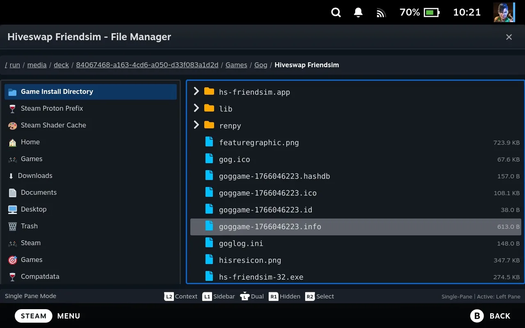
Task: Open Desktop monitor icon
Action: coord(12,210)
